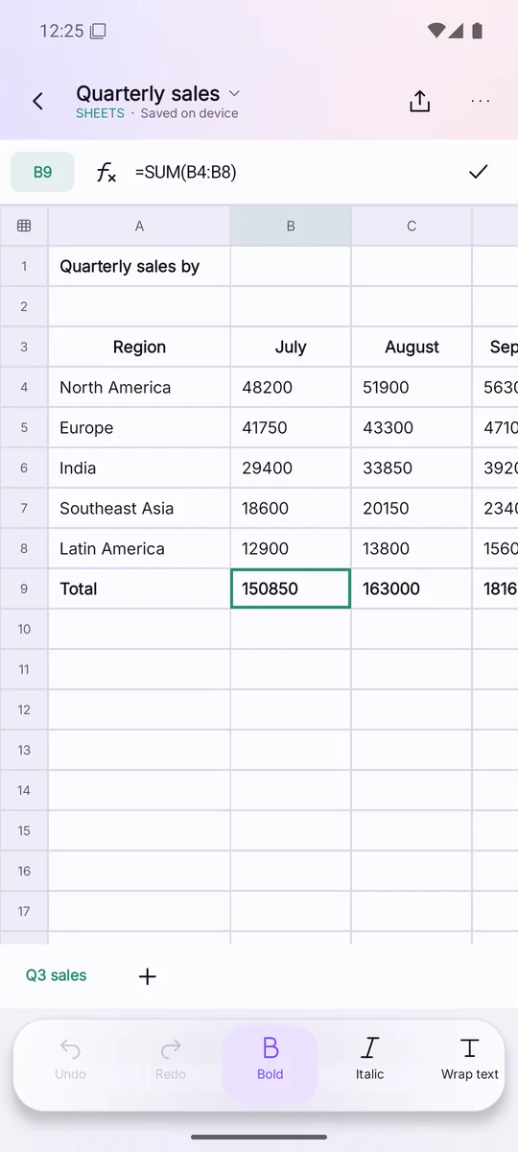This screenshot has height=1152, width=518.
Task: Select column B header
Action: [x=291, y=226]
